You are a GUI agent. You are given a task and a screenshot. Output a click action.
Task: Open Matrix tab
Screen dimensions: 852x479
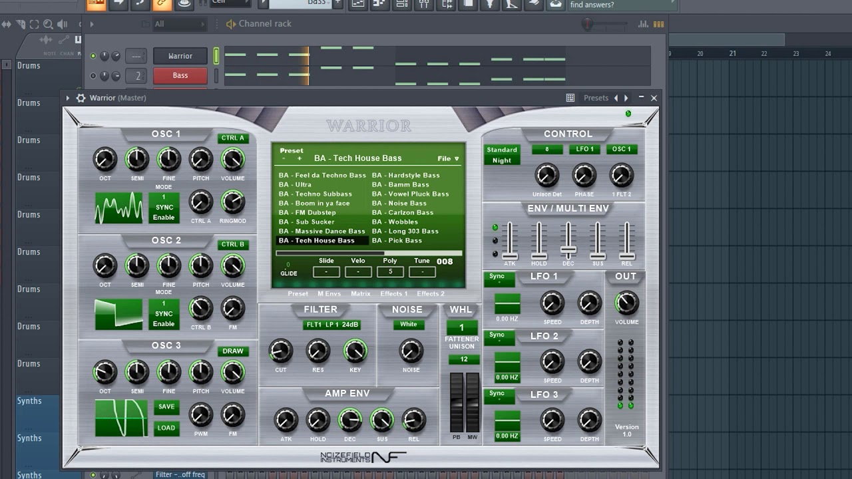[x=361, y=293]
